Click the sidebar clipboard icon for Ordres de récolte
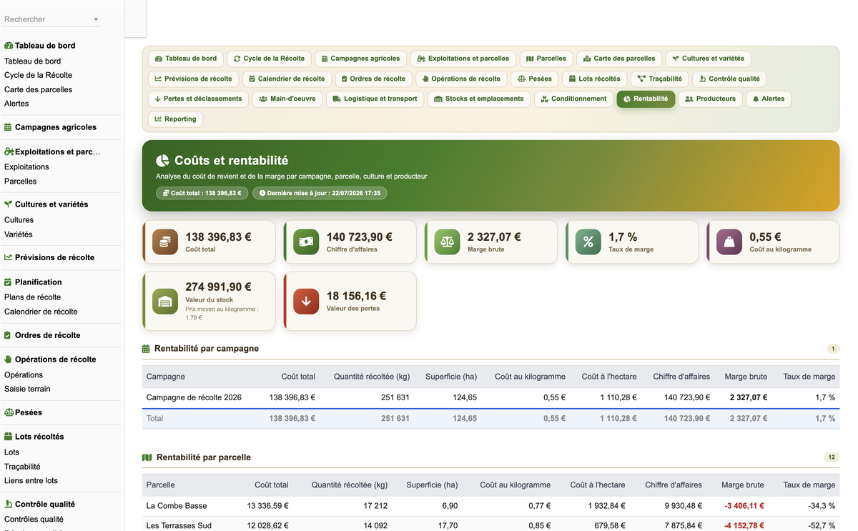 (x=8, y=335)
